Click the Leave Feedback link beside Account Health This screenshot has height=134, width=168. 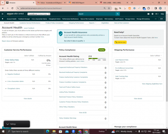29,28
